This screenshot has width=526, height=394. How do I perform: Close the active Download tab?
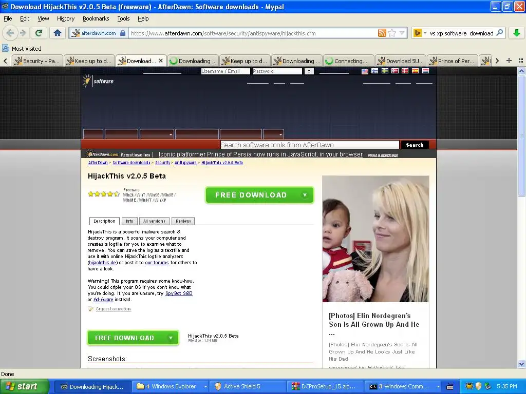[161, 61]
